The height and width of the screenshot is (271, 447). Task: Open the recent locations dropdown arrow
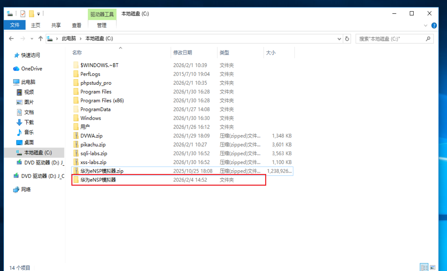pos(32,39)
